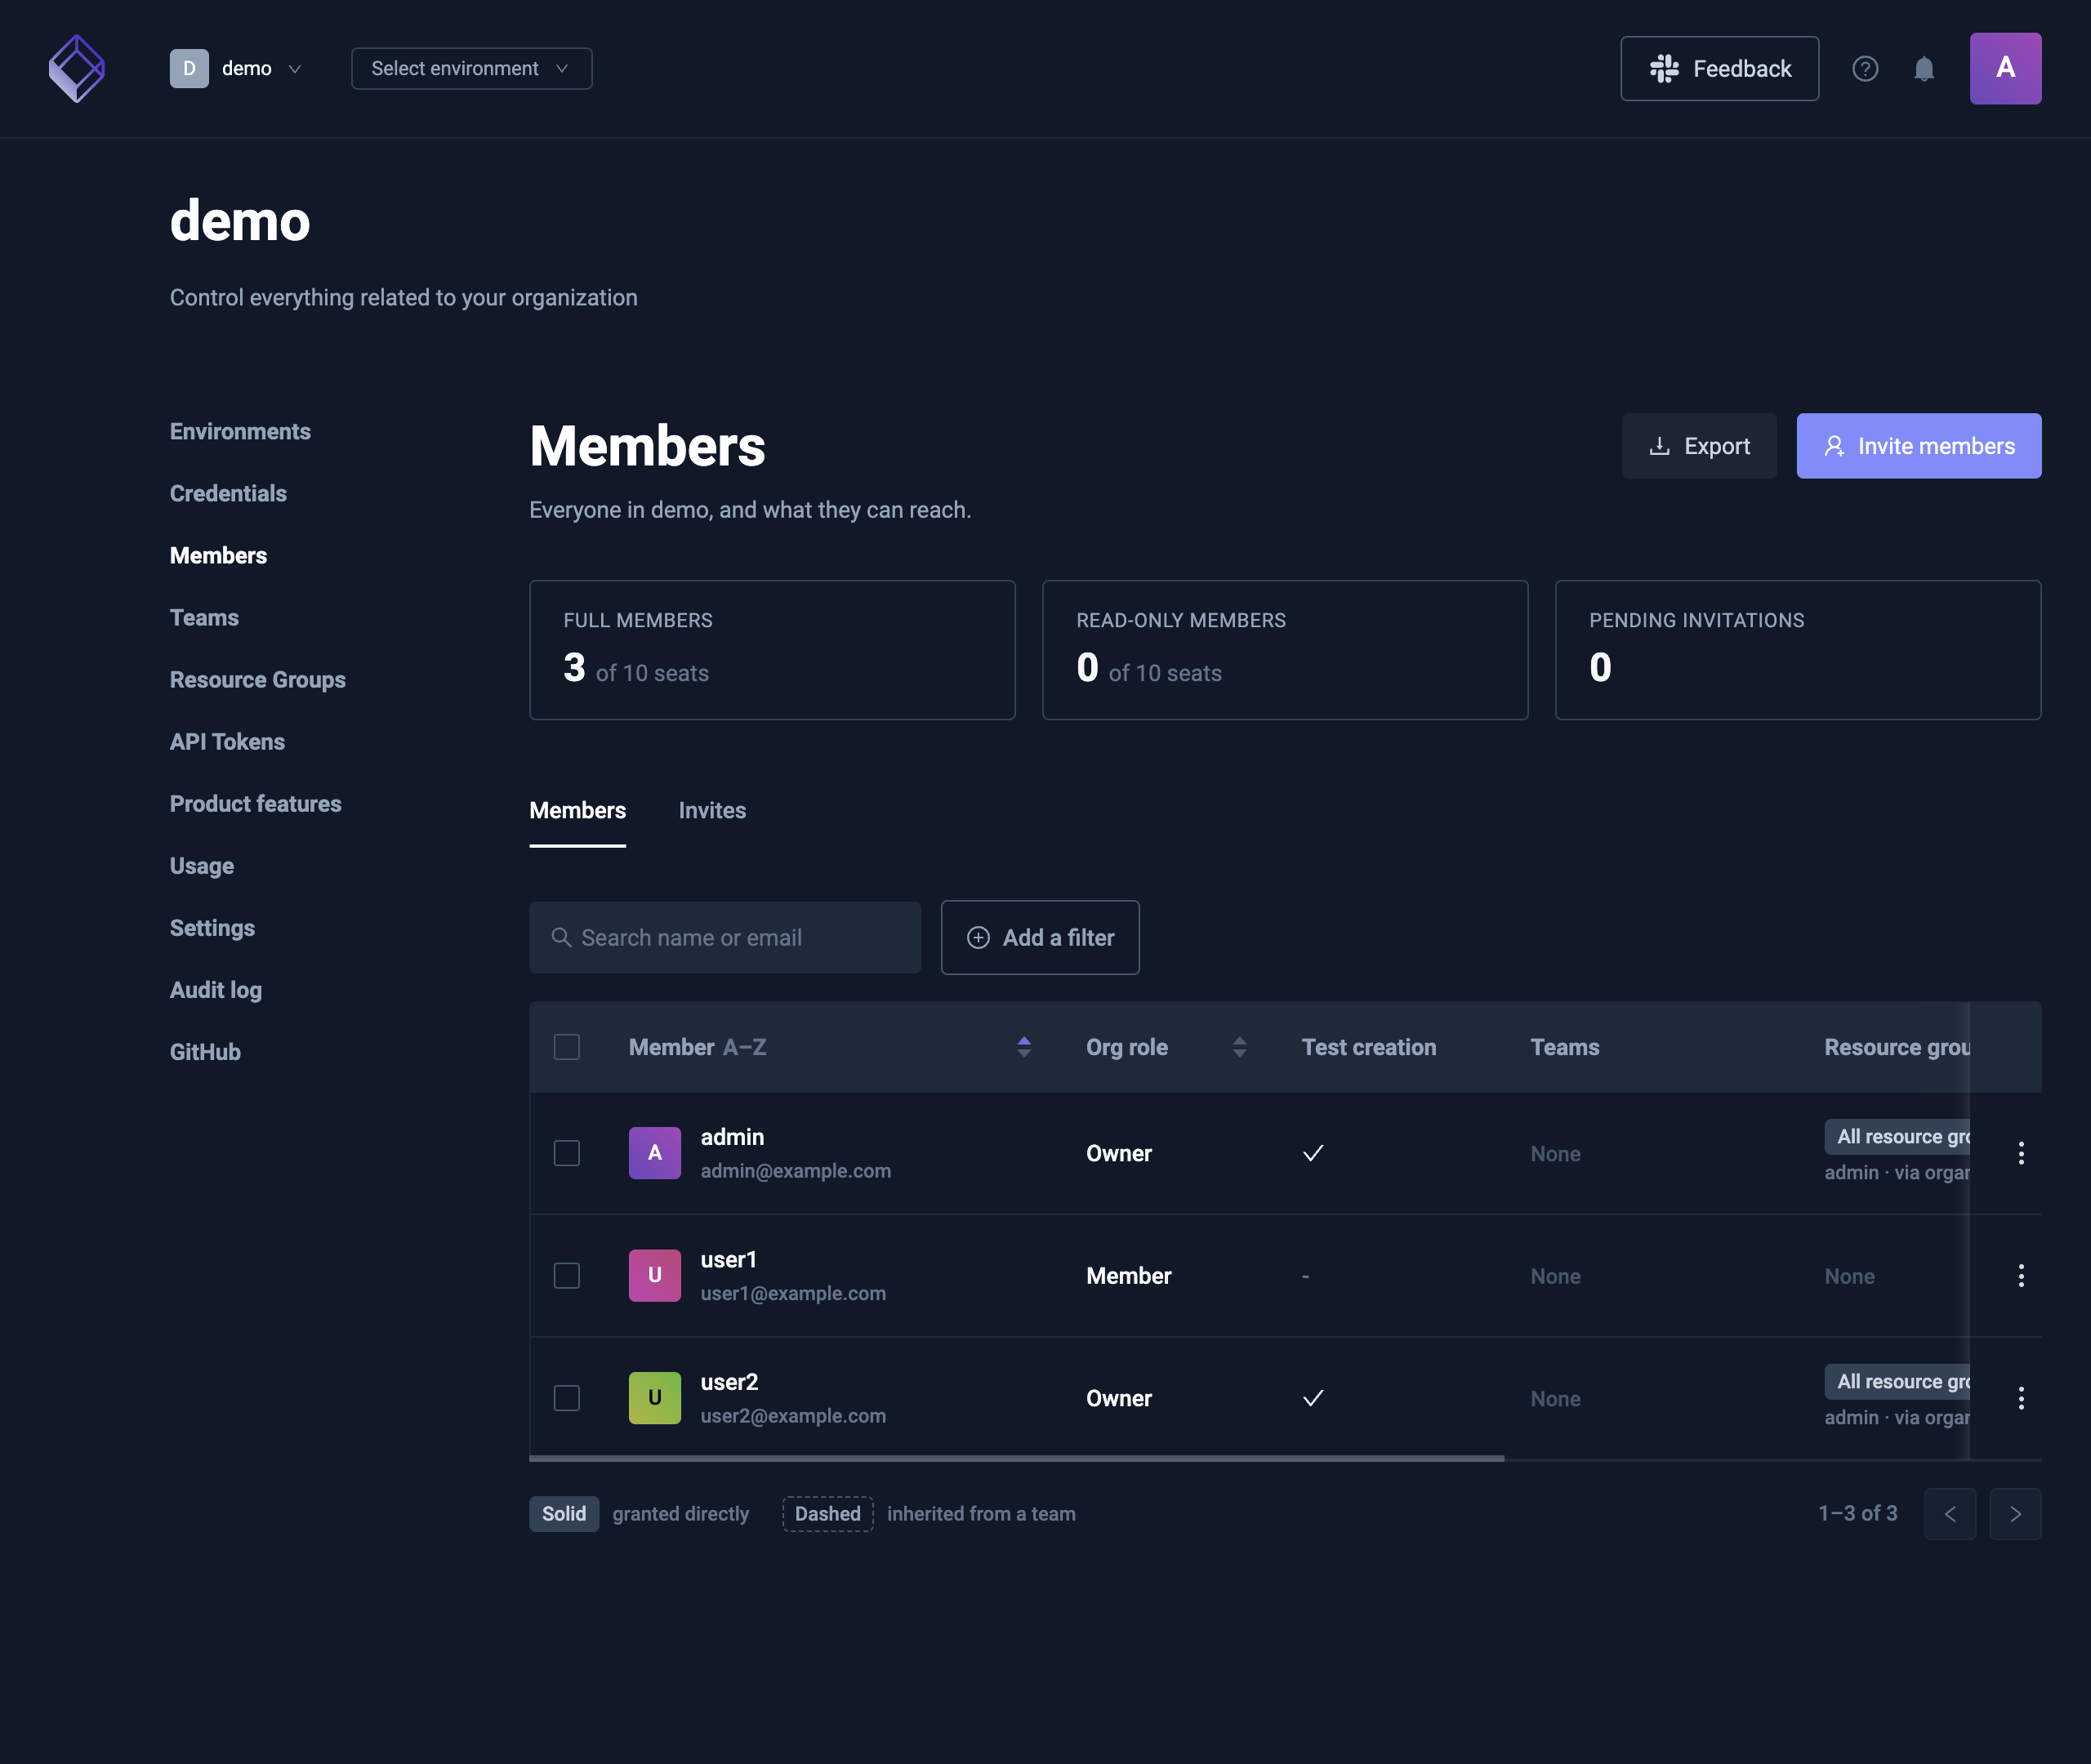Image resolution: width=2091 pixels, height=1764 pixels.
Task: Click the D organization badge icon
Action: [x=189, y=68]
